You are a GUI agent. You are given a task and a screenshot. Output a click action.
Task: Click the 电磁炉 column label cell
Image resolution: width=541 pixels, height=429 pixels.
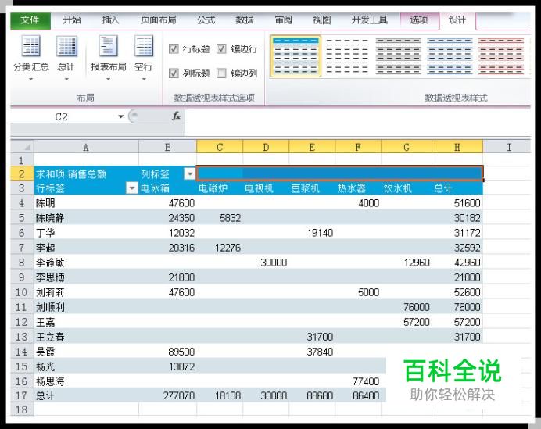220,188
